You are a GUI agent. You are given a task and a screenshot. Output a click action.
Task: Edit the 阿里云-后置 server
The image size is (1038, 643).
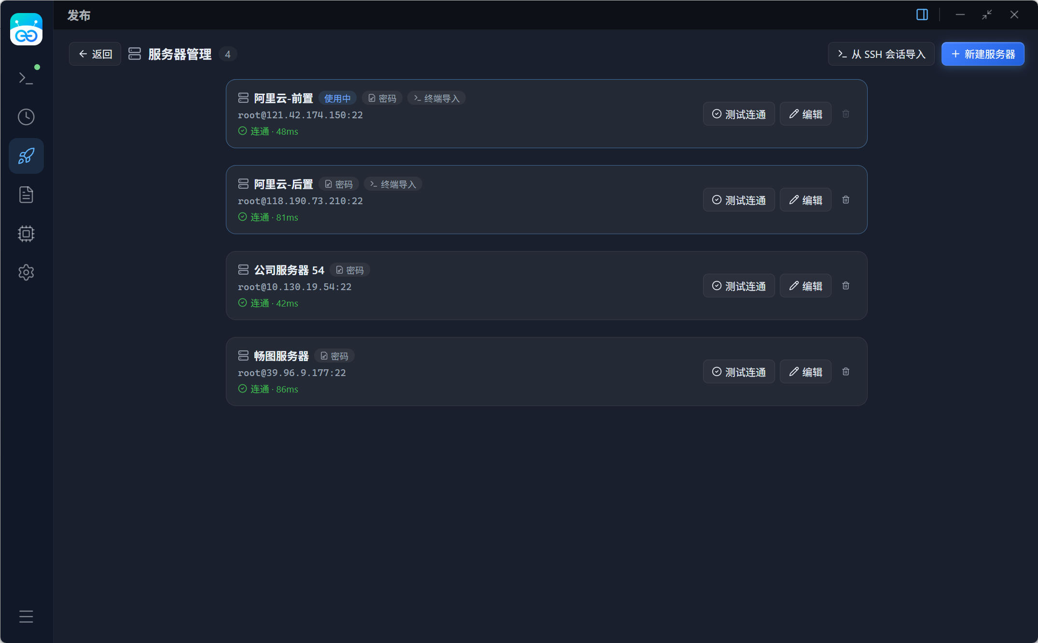tap(805, 200)
